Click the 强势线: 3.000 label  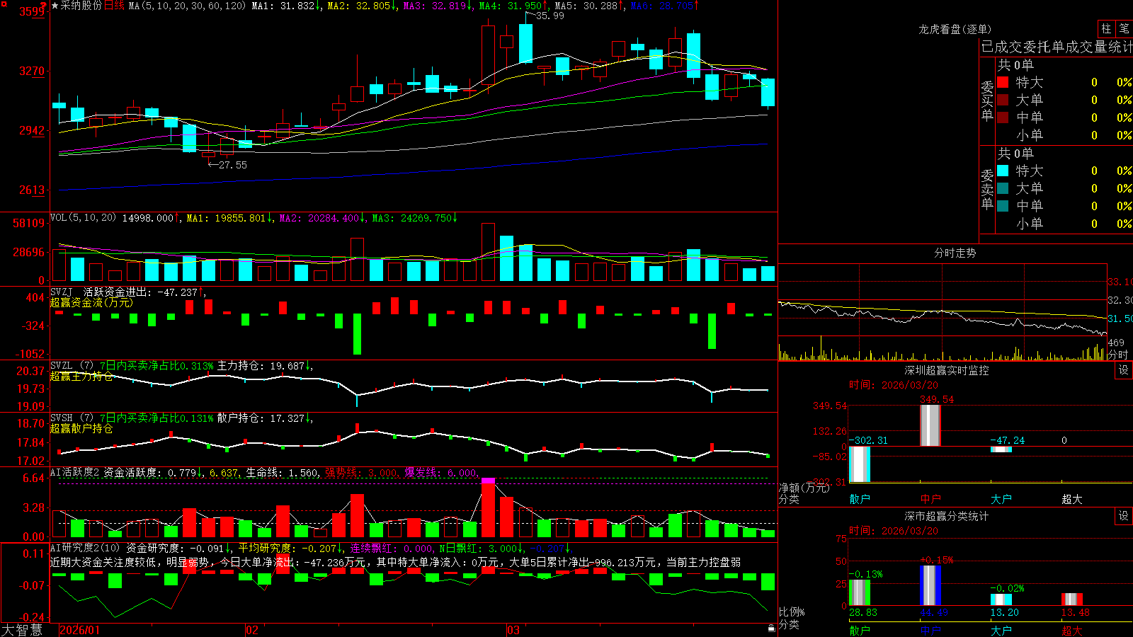362,473
